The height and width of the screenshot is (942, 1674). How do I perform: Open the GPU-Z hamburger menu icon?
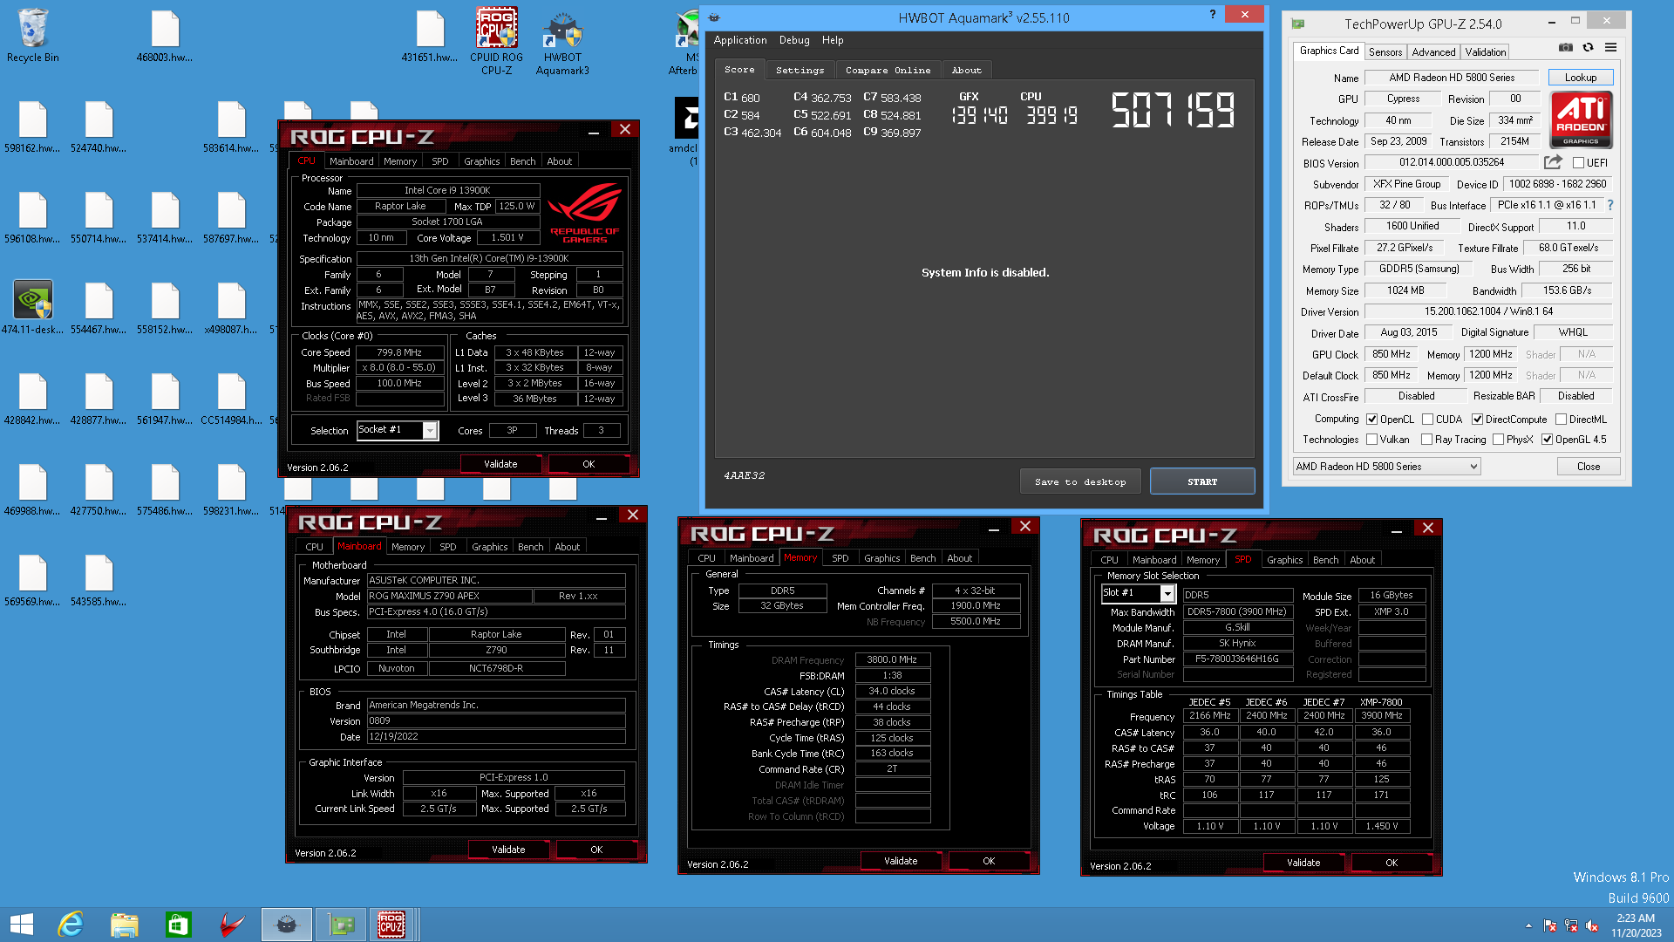coord(1611,48)
